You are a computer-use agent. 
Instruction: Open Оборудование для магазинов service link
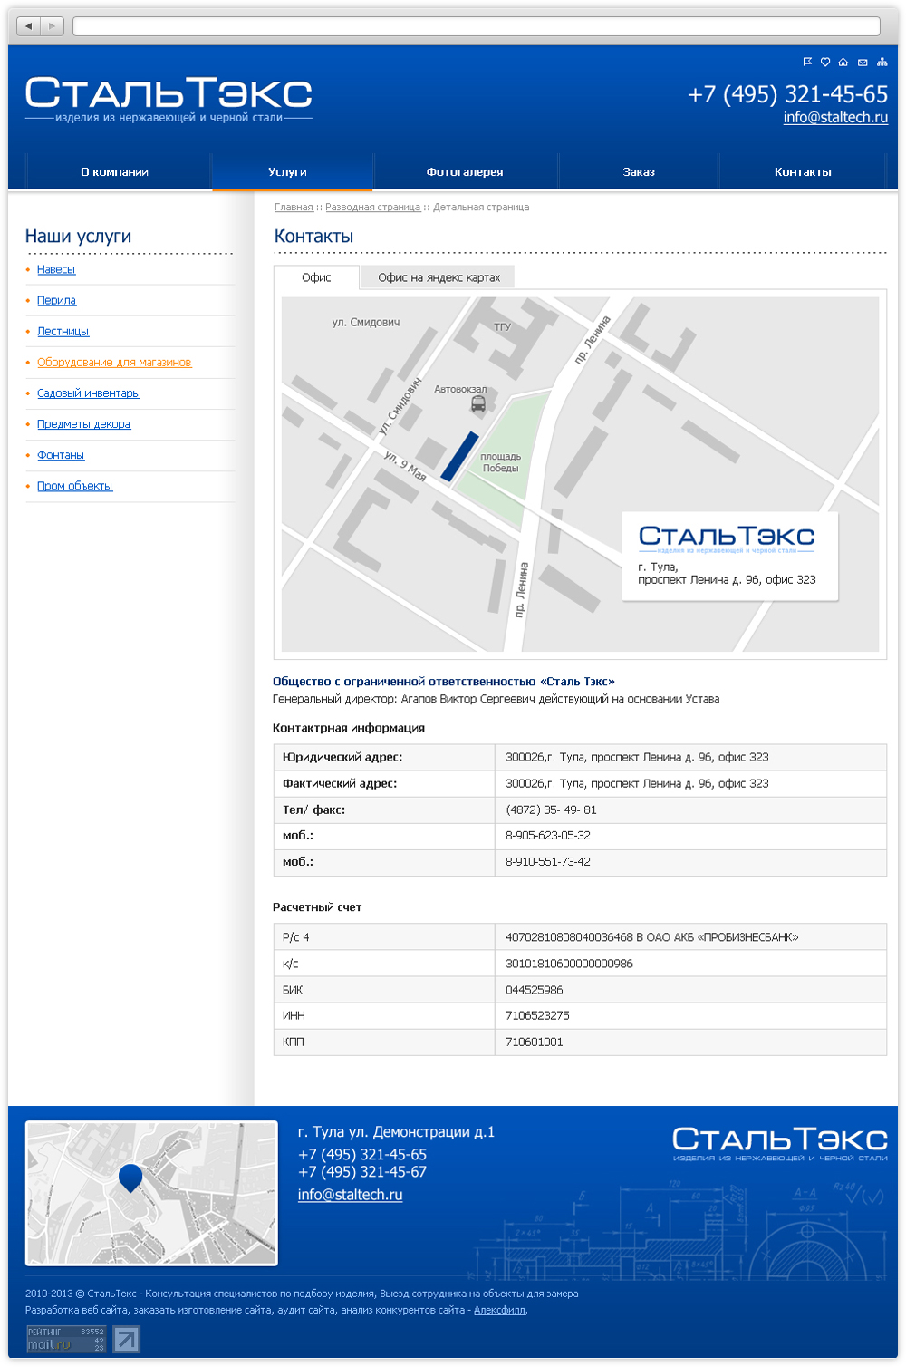114,363
